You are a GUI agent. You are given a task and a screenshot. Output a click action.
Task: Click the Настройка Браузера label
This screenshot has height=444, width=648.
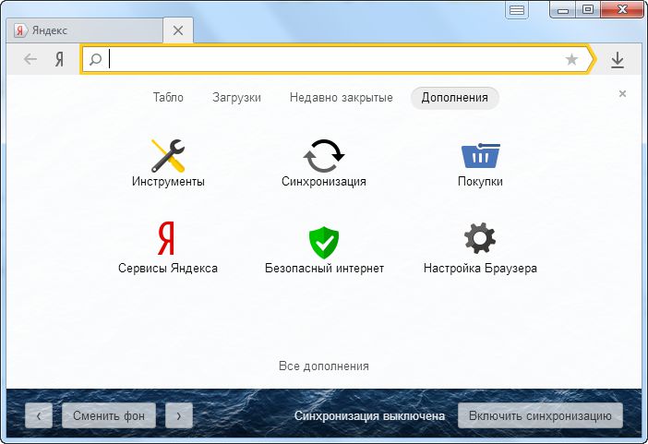pyautogui.click(x=480, y=269)
